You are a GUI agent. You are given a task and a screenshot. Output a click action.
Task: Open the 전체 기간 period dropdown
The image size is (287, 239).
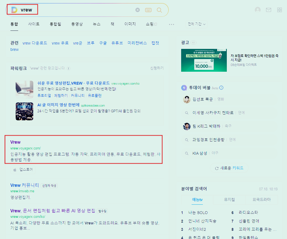(197, 24)
